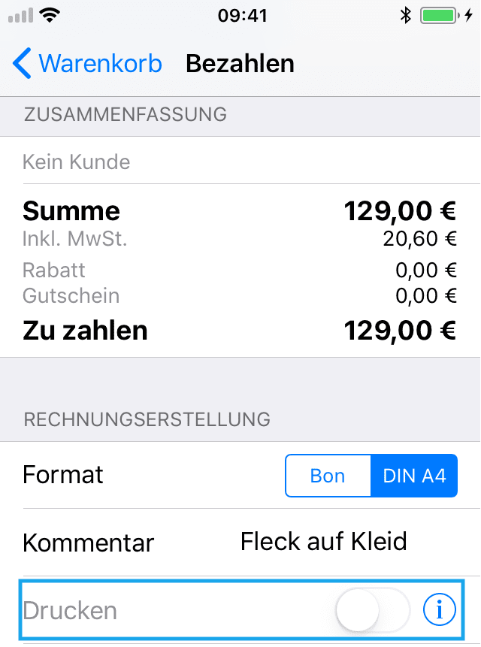Tap the Gutschein 0,00 € value
Viewport: 481px width, 647px height.
point(426,296)
